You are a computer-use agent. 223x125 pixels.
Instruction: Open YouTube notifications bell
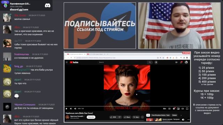181,62
